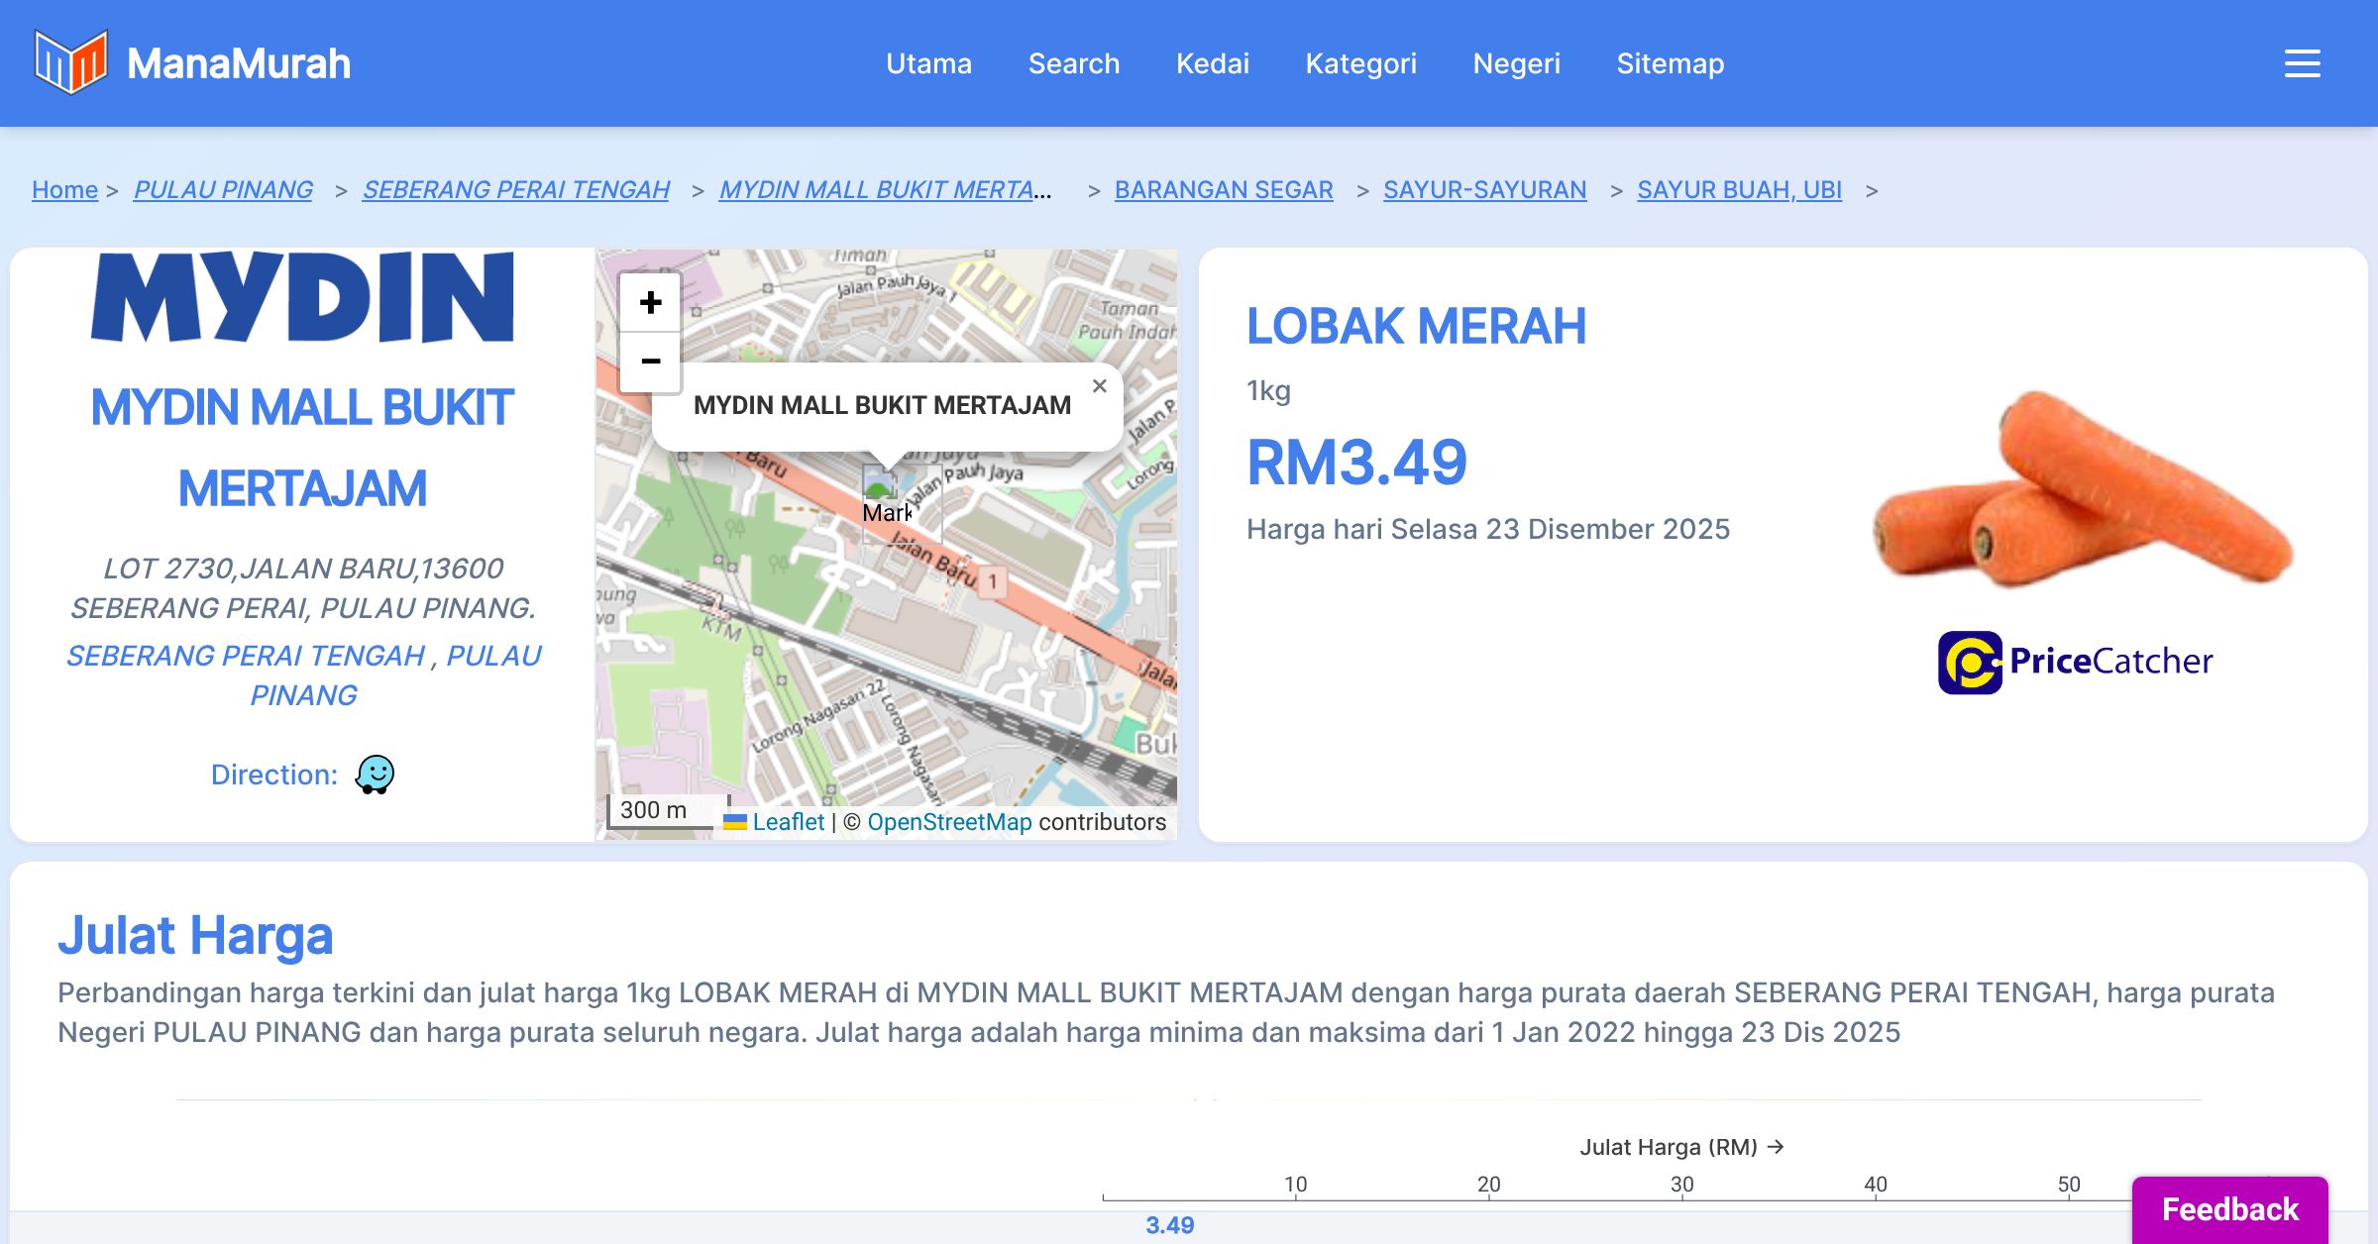Open SAYUR-SAYURAN breadcrumb link
Viewport: 2378px width, 1244px height.
tap(1484, 189)
